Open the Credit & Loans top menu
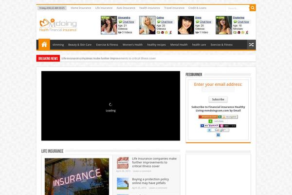 (197, 8)
